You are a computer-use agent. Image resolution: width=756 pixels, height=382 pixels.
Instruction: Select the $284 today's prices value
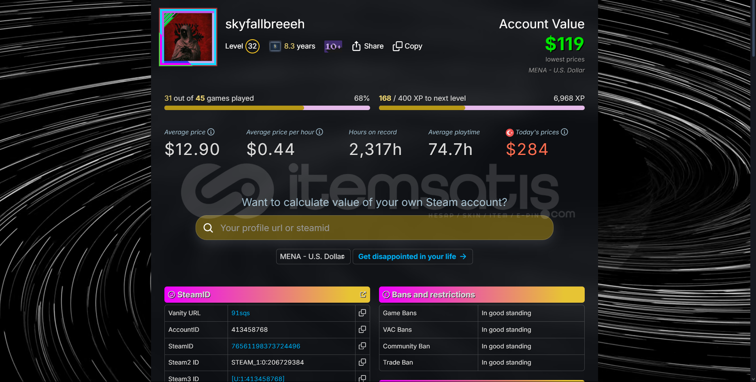(527, 149)
